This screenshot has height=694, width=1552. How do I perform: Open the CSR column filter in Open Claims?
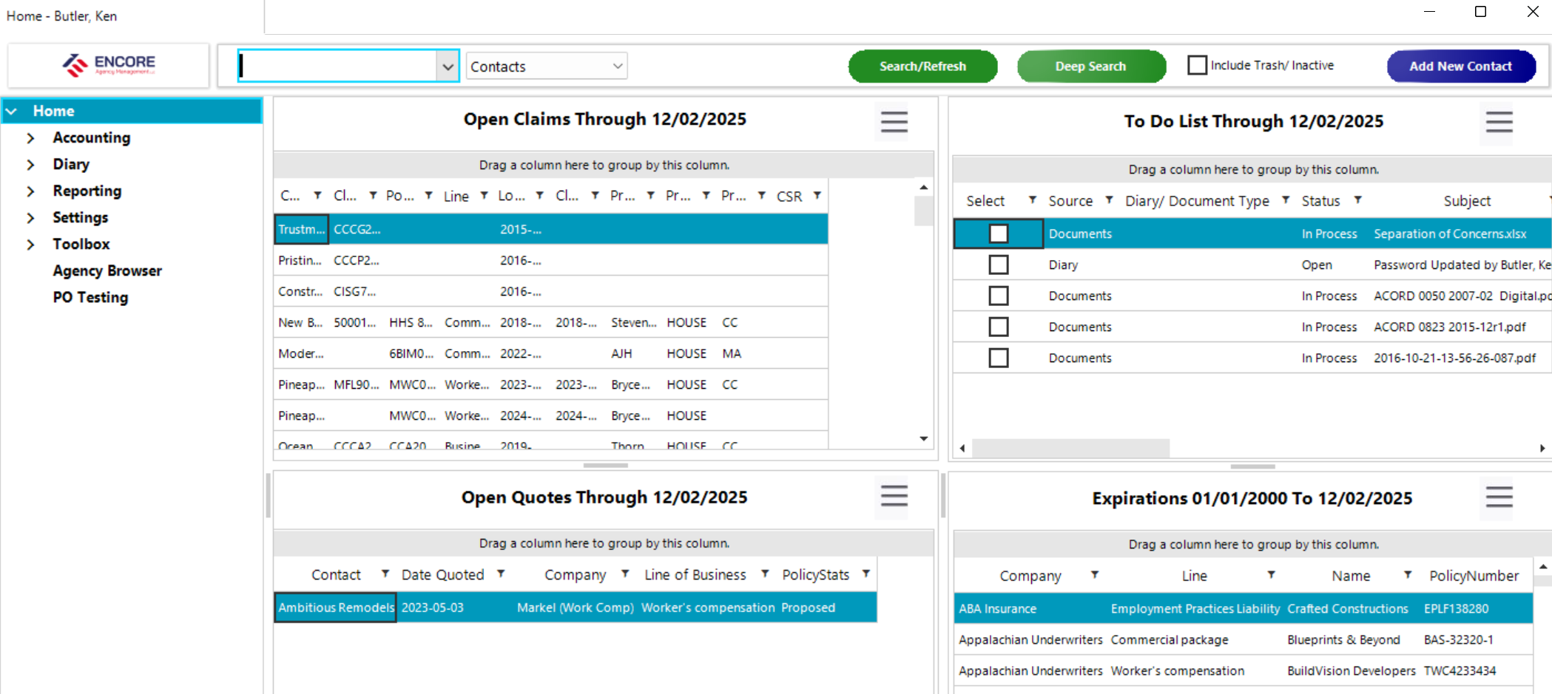click(817, 196)
